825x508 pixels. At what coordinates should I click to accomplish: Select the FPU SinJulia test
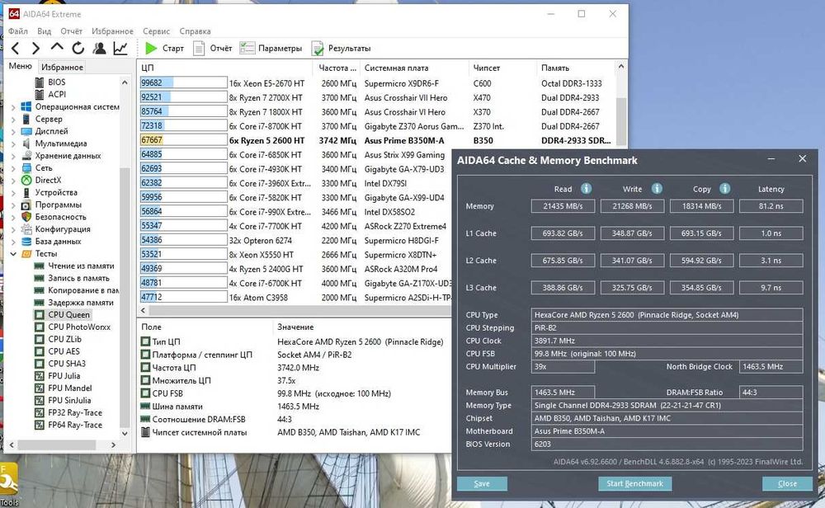pyautogui.click(x=69, y=400)
